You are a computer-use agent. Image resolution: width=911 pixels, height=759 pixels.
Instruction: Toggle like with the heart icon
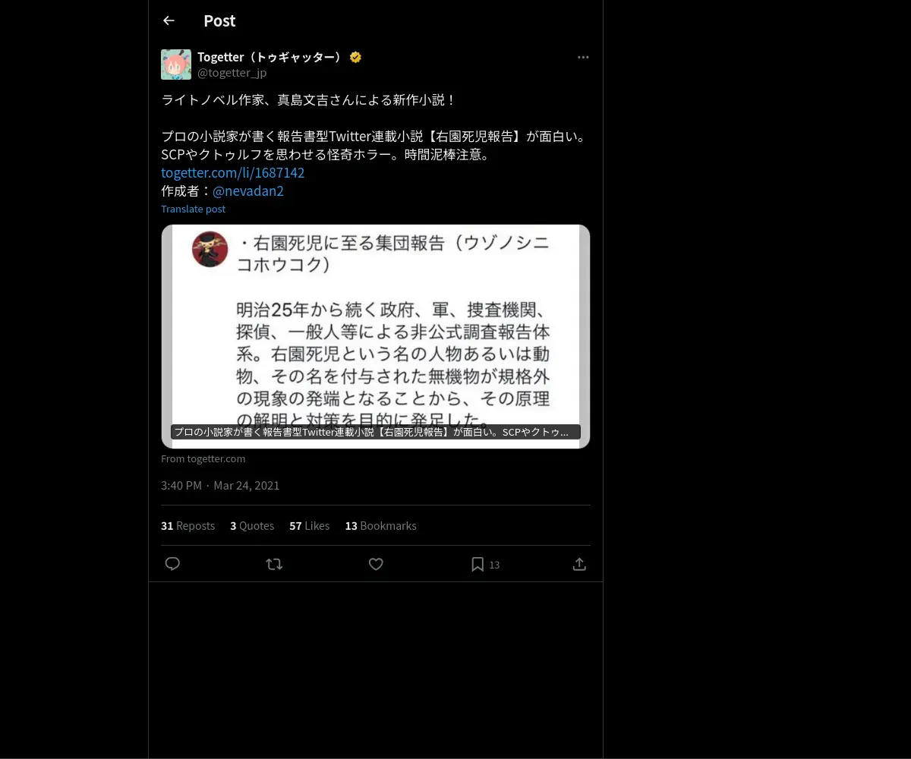coord(376,564)
